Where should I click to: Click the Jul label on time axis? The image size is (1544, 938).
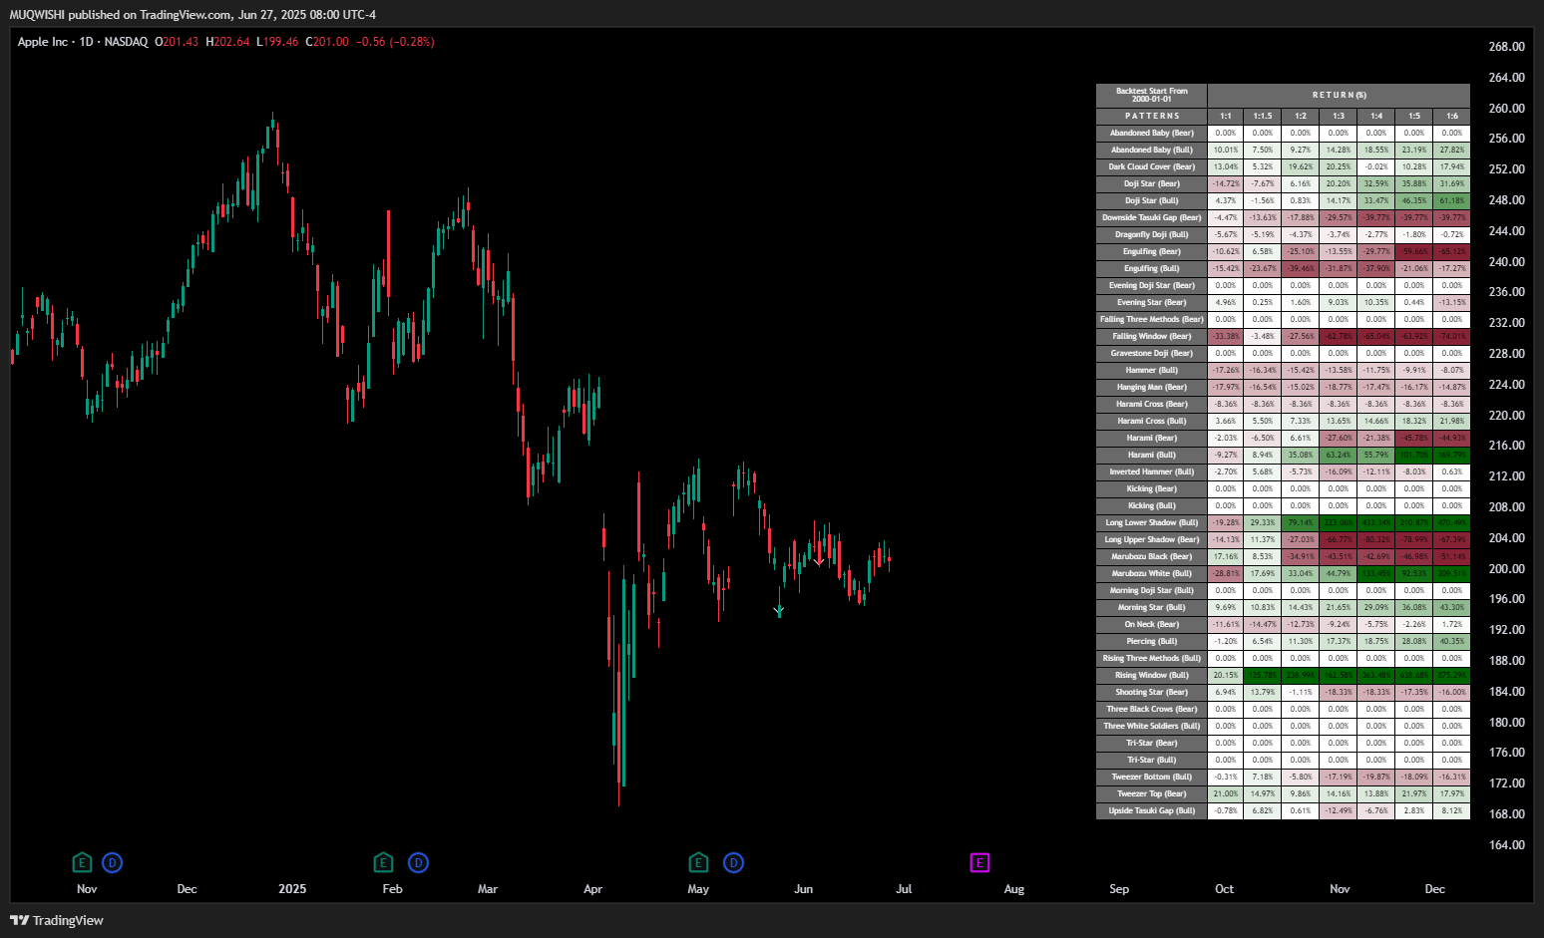(904, 889)
